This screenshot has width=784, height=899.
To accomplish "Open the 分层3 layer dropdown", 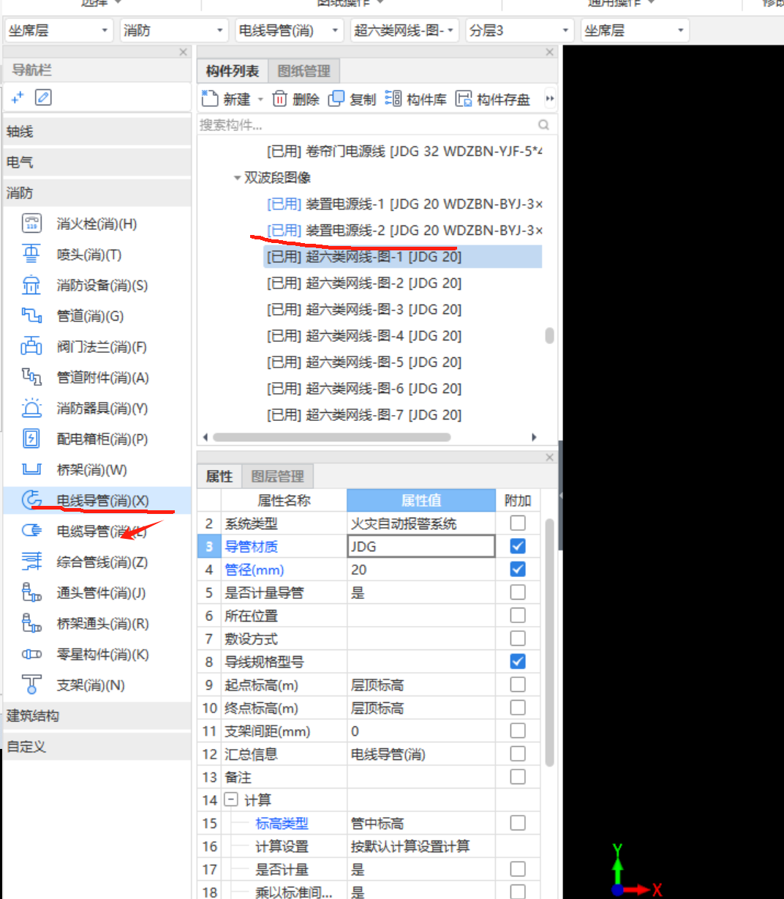I will coord(520,30).
